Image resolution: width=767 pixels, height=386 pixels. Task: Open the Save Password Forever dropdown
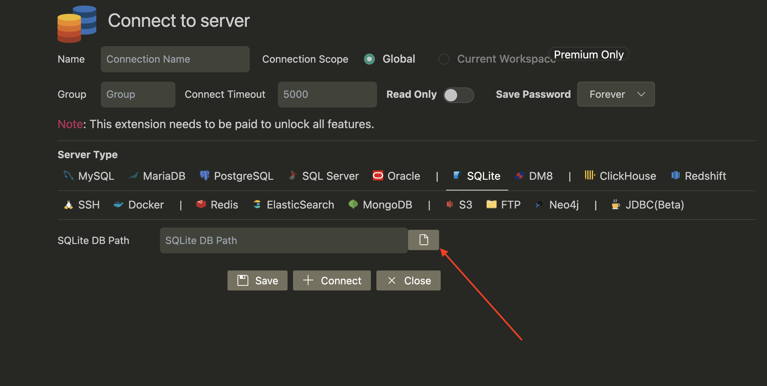[615, 94]
